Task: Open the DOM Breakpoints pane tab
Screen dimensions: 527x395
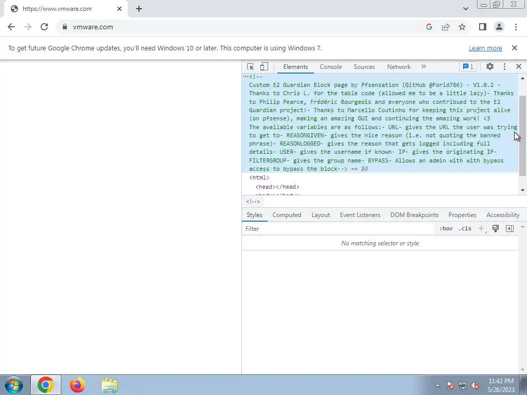Action: 414,215
